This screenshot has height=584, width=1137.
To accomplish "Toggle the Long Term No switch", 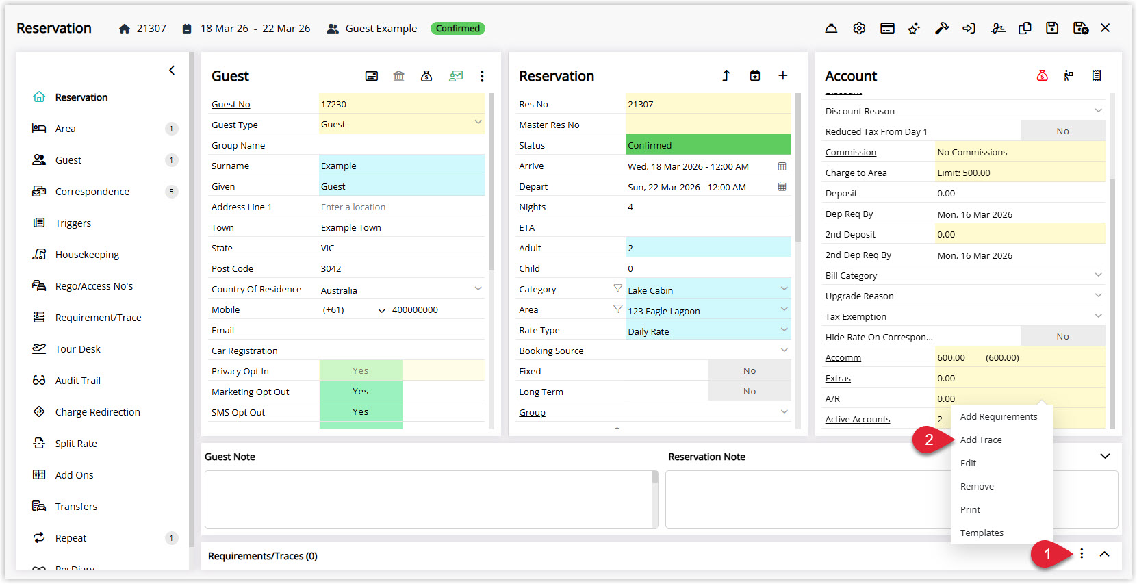I will 750,391.
